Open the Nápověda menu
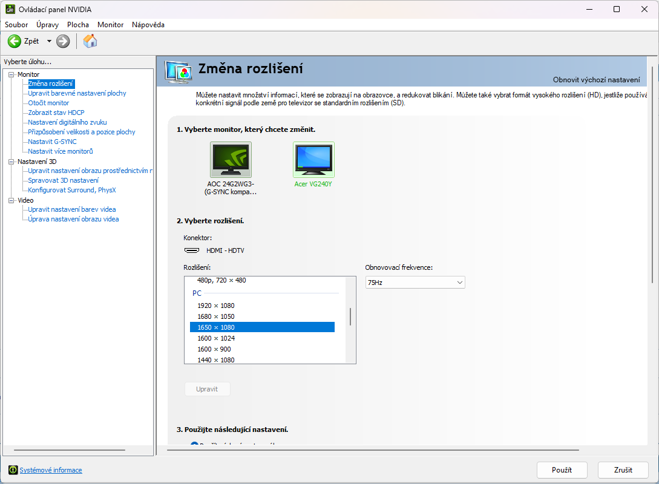Screen dimensions: 659x484 pos(148,25)
